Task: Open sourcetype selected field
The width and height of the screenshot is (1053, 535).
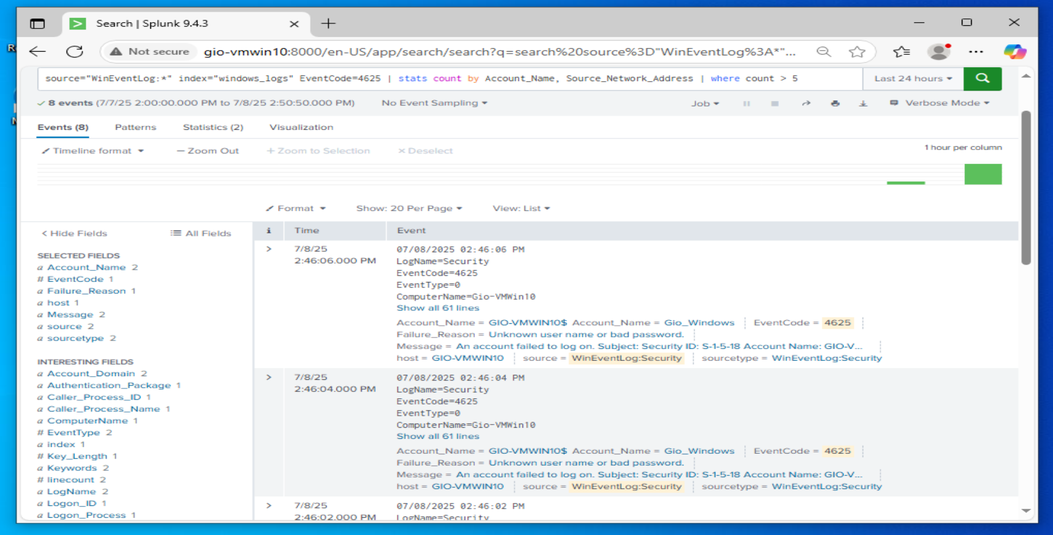Action: 75,339
